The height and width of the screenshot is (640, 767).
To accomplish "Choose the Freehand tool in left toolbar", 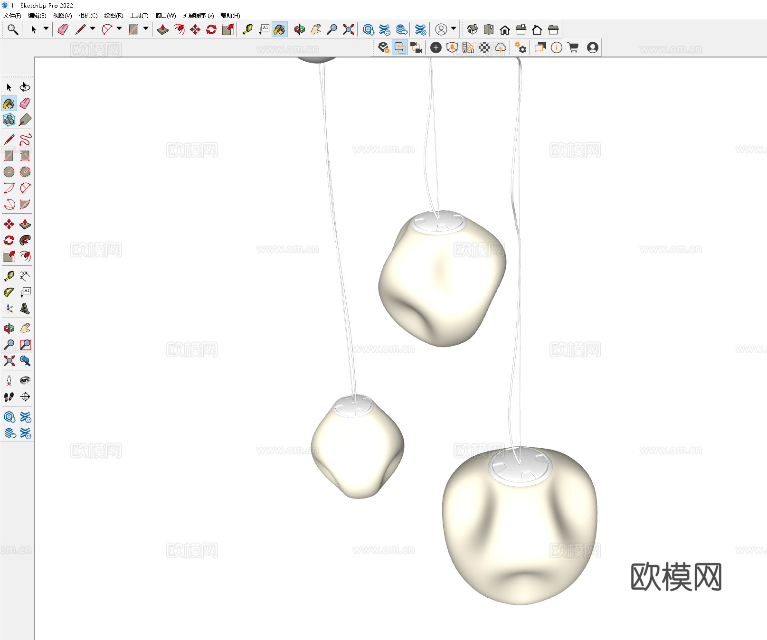I will (25, 140).
